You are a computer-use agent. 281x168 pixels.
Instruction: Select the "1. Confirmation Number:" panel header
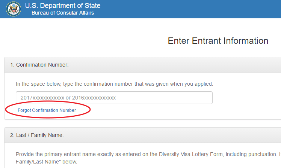pos(39,65)
